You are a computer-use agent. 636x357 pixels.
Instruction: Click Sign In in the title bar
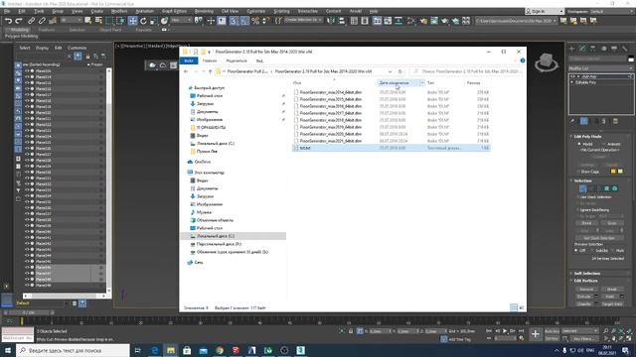[544, 11]
